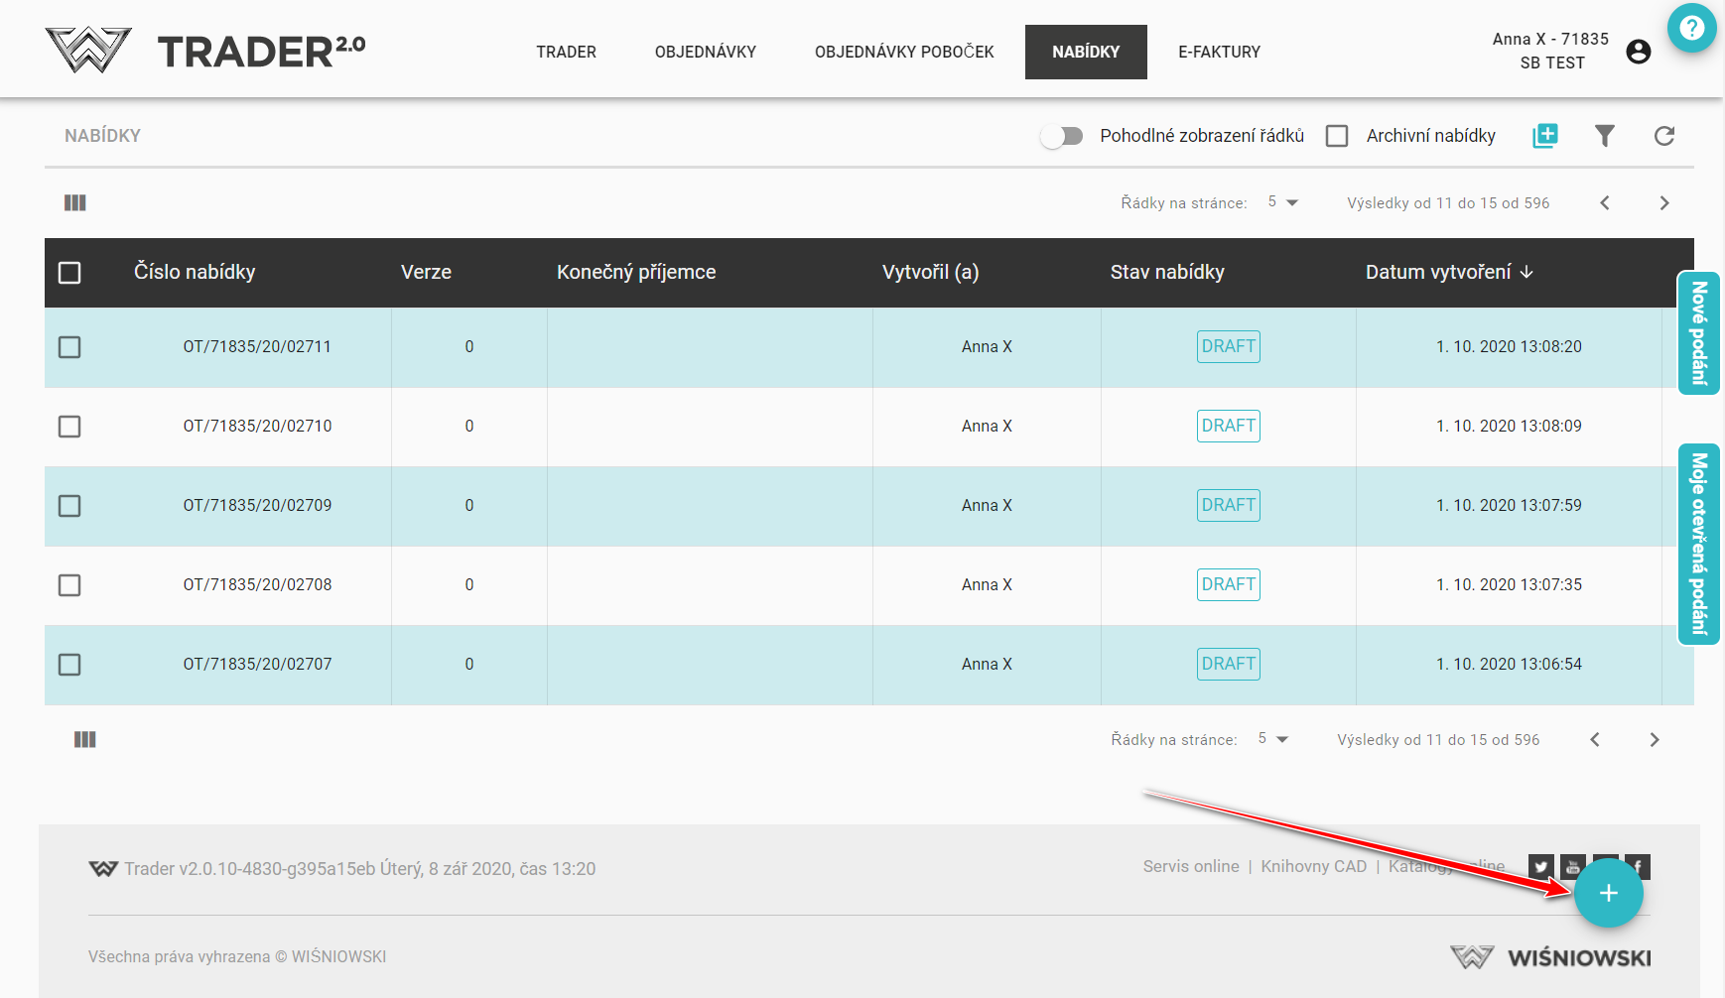
Task: Go to previous page using bottom arrow
Action: [x=1595, y=740]
